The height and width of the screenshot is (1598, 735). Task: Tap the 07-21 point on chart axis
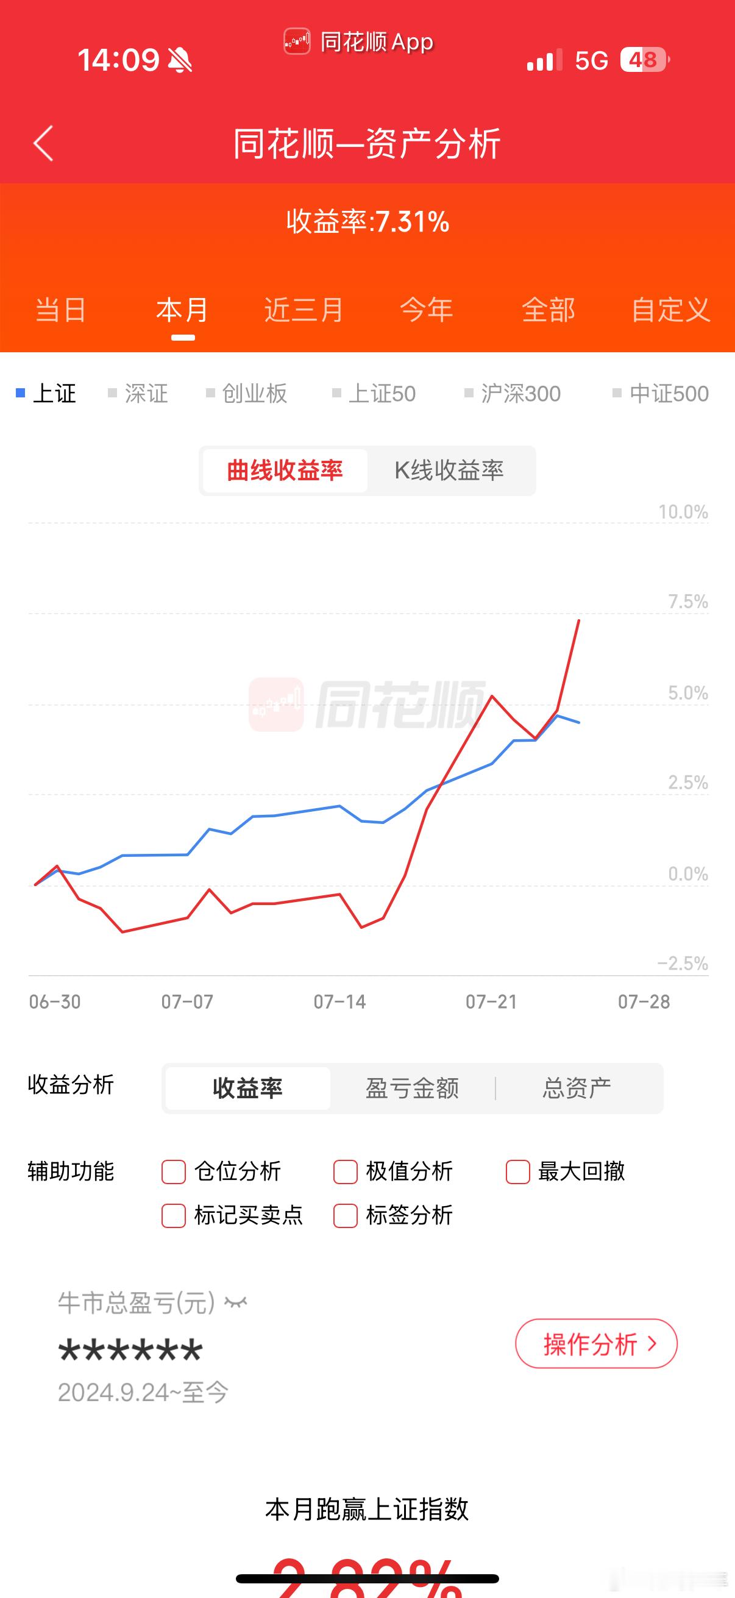pos(491,1002)
